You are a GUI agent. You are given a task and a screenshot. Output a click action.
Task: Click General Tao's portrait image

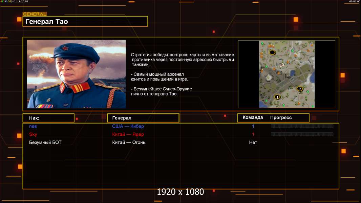click(x=77, y=74)
